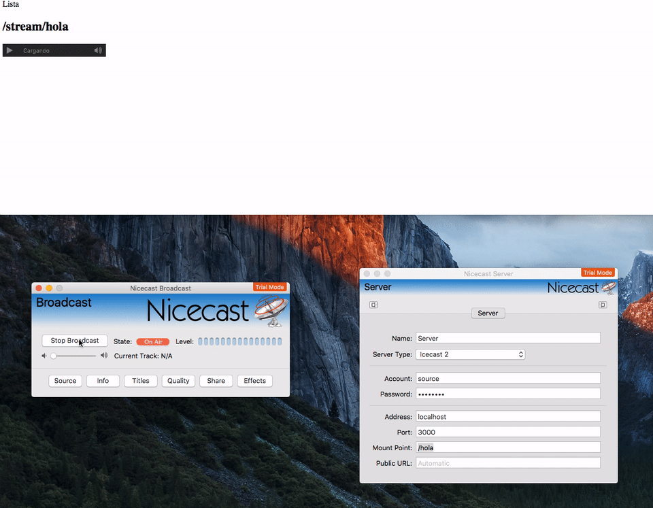The image size is (653, 508).
Task: Open the Server Type dropdown Icecast 2
Action: click(471, 354)
